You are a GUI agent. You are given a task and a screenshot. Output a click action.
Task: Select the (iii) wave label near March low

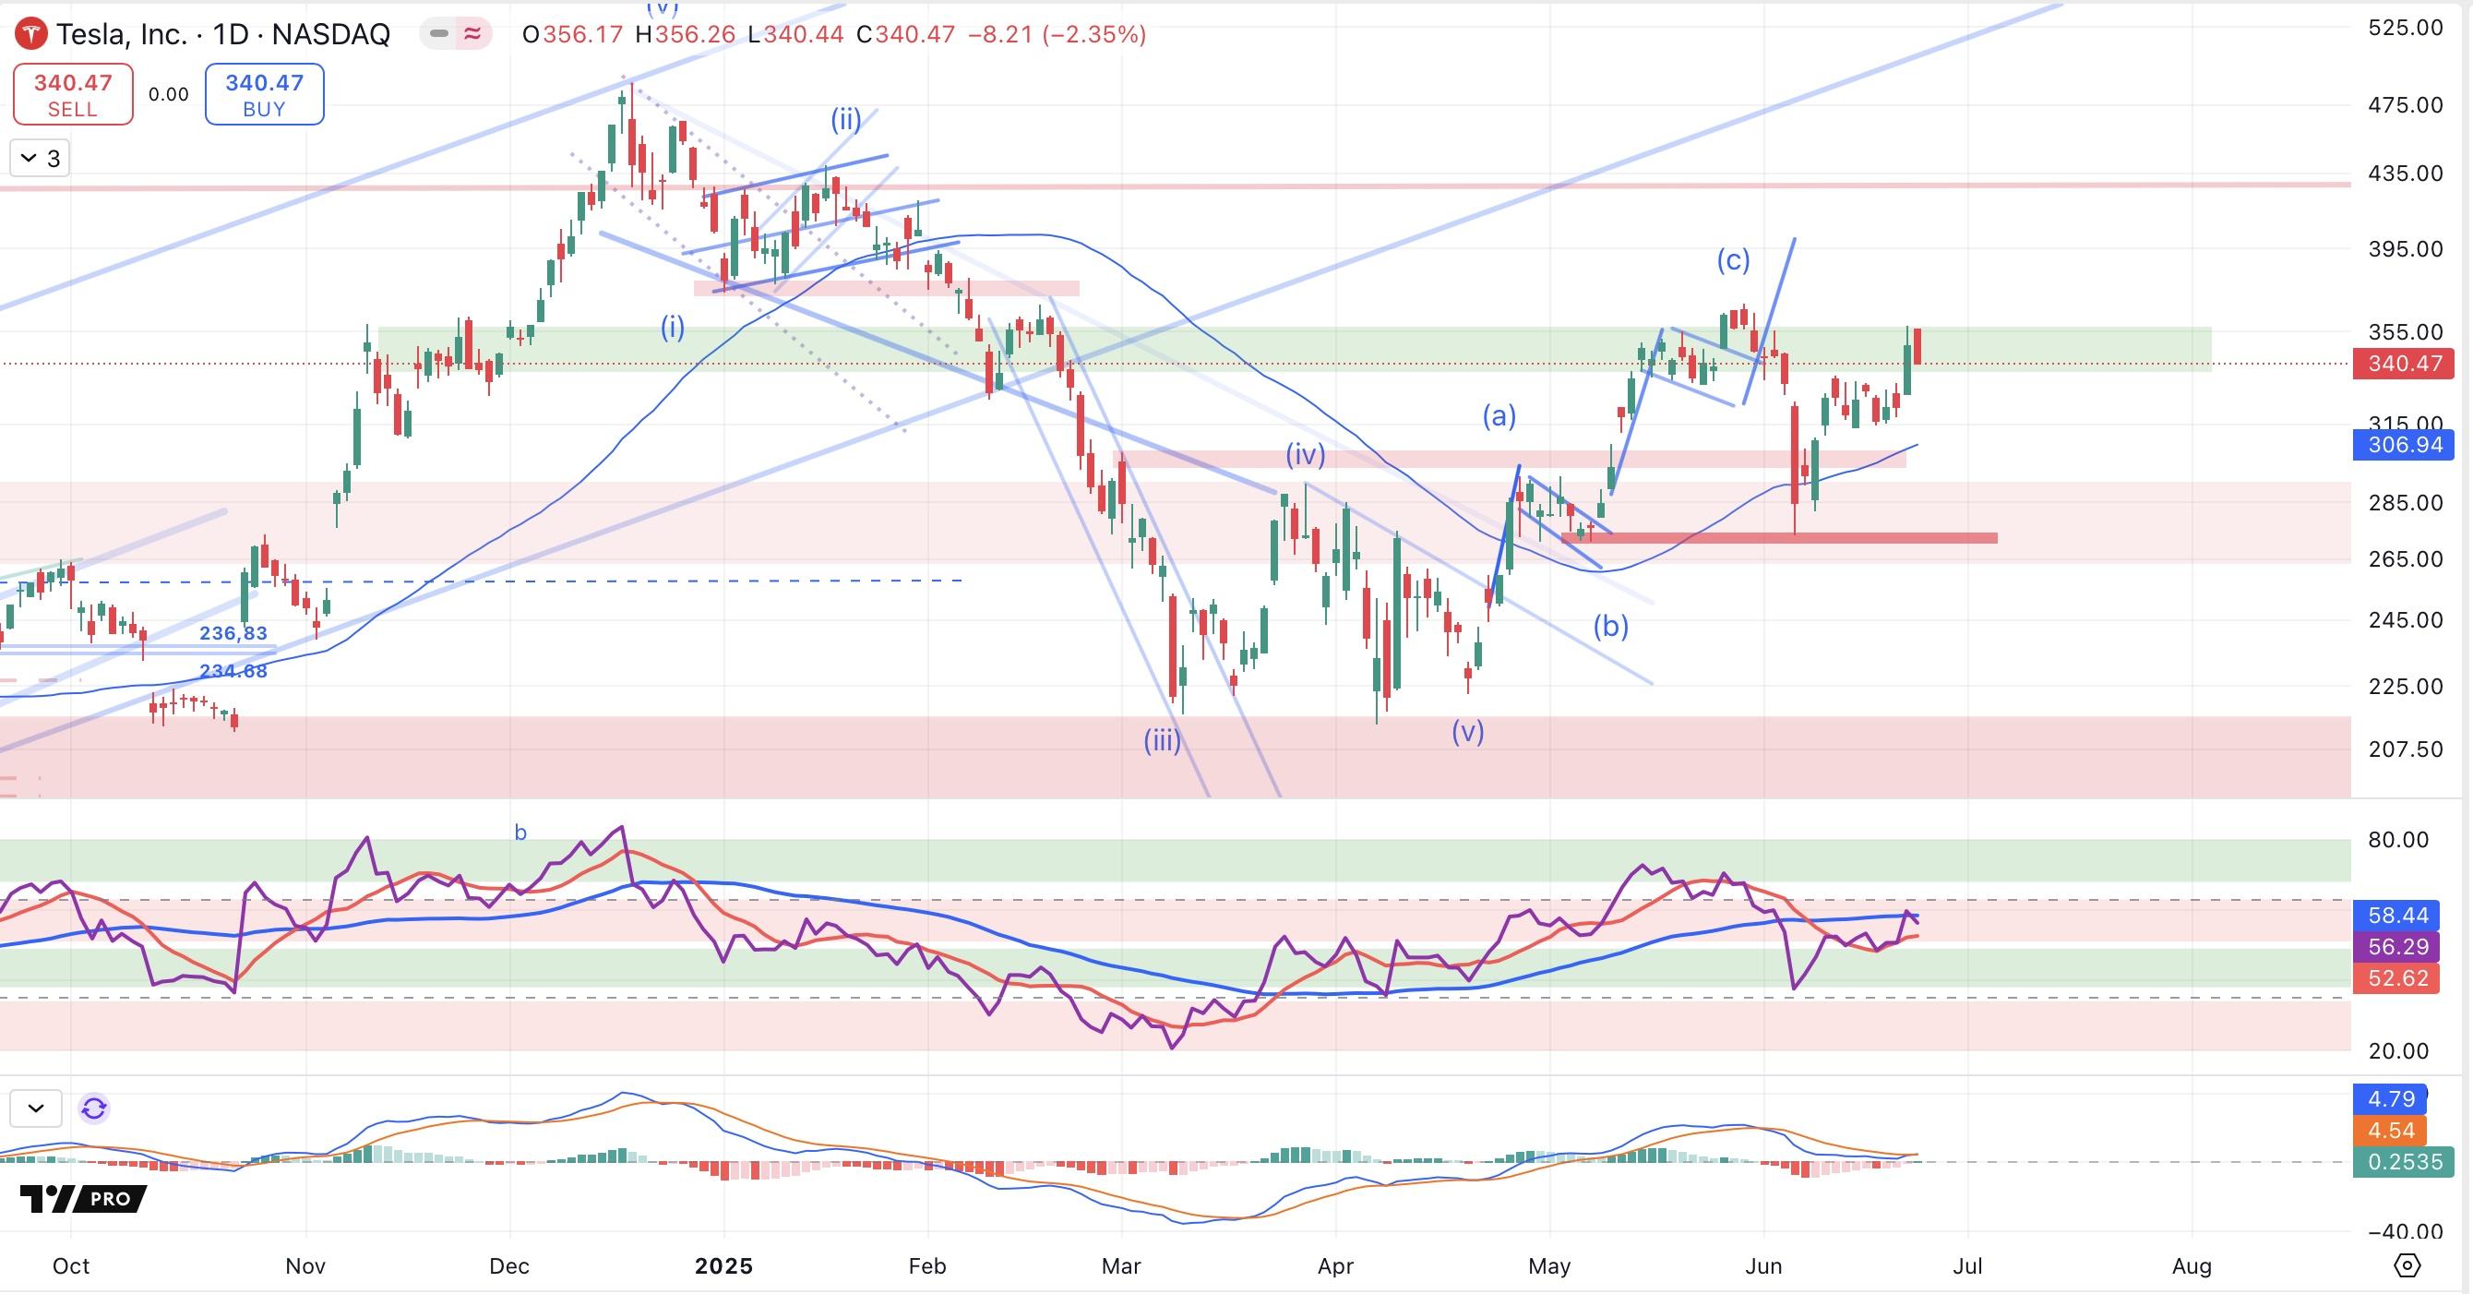[x=1162, y=740]
